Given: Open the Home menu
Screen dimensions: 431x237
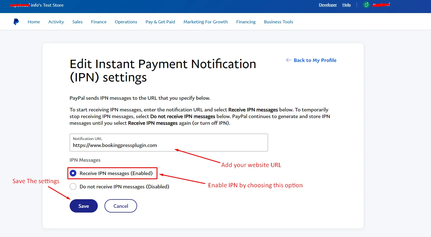Looking at the screenshot, I should 34,22.
